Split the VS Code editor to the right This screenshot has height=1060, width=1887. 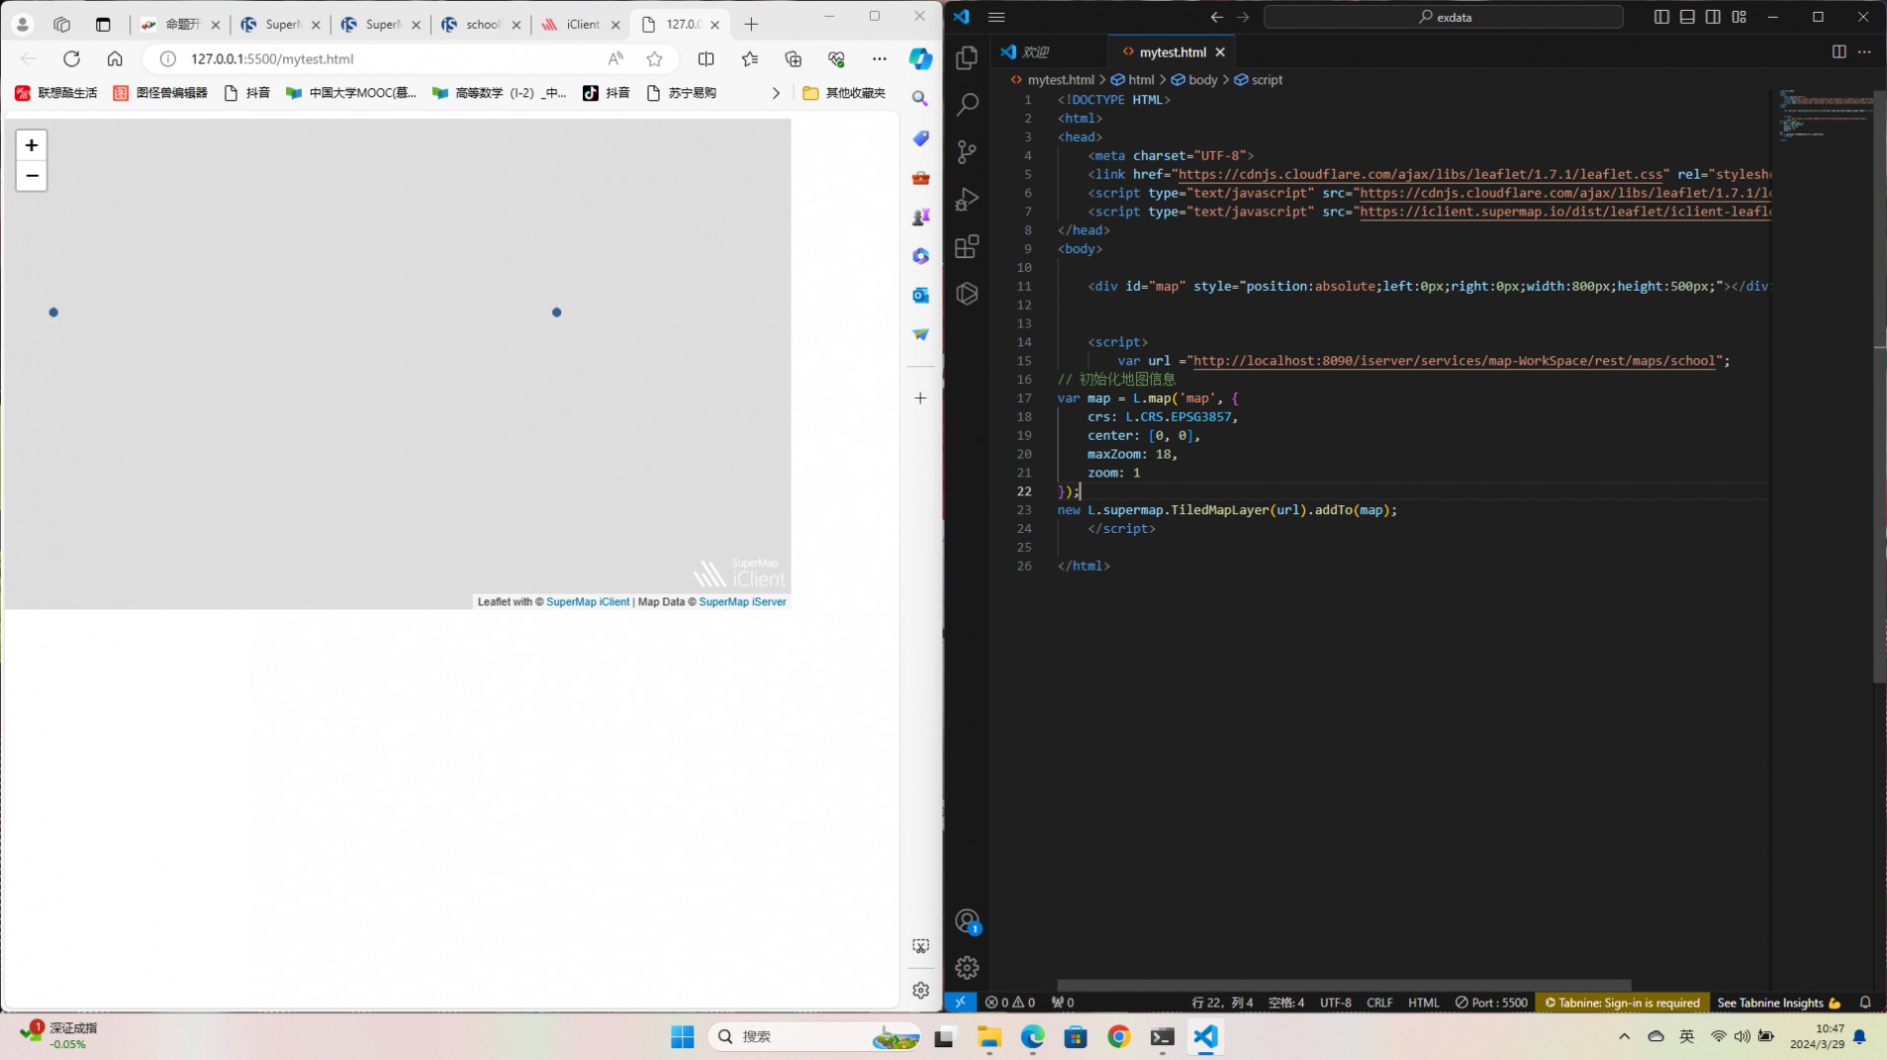click(x=1838, y=52)
